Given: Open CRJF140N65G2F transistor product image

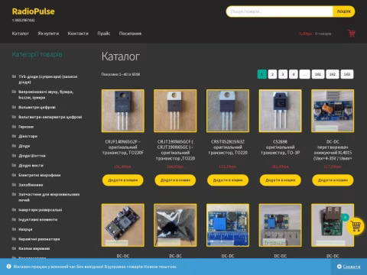Looking at the screenshot, I should tap(123, 111).
